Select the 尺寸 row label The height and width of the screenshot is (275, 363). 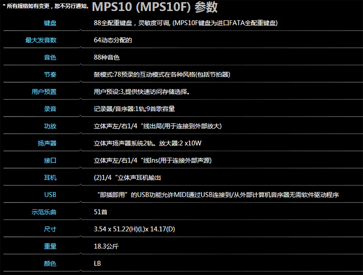pos(50,229)
